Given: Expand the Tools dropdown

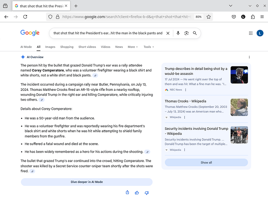Looking at the screenshot, I should click(x=149, y=47).
